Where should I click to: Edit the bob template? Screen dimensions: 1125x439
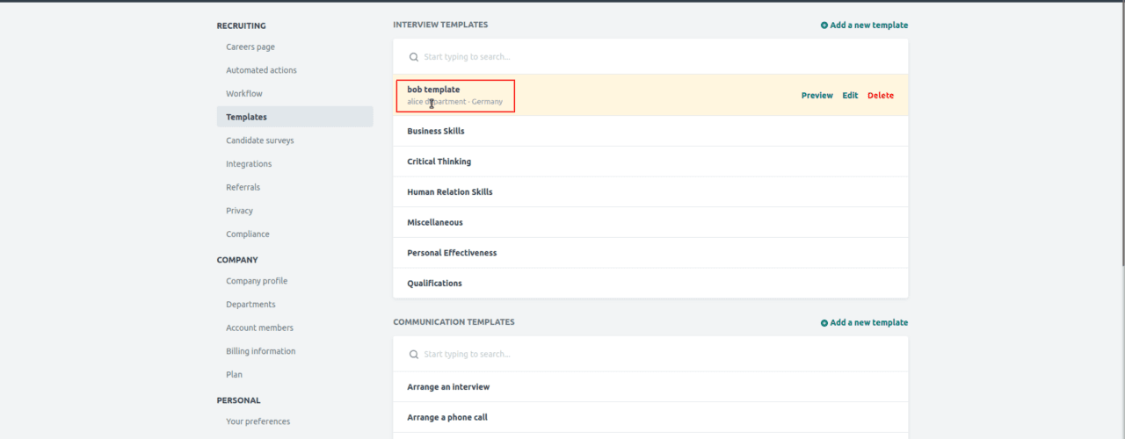pyautogui.click(x=850, y=96)
